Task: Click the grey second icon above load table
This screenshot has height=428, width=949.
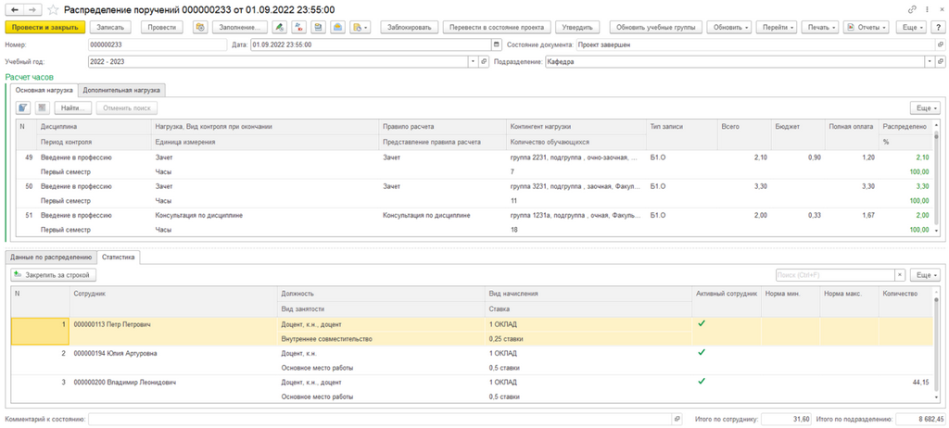Action: pyautogui.click(x=43, y=107)
